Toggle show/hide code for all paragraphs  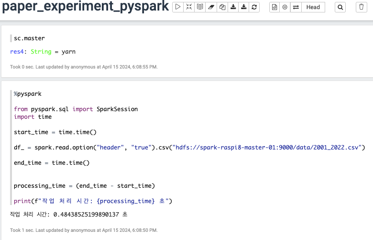189,7
